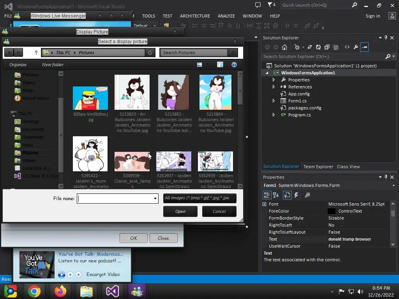This screenshot has height=299, width=399.
Task: Click Properties page icon in Properties toolbar
Action: pyautogui.click(x=287, y=195)
